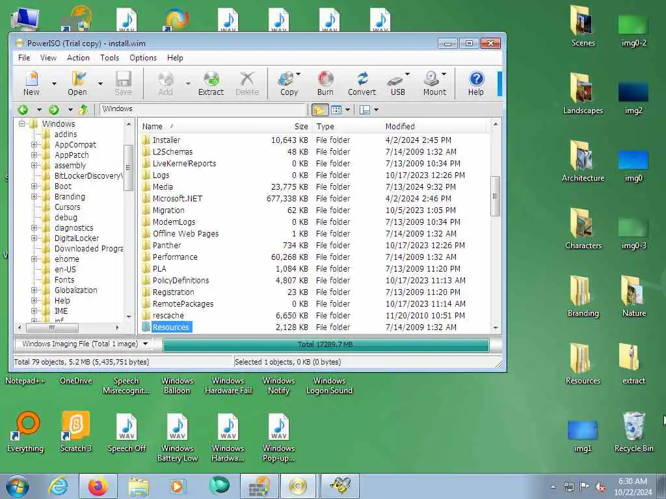This screenshot has width=666, height=499.
Task: Click the Windows path address field
Action: click(203, 109)
